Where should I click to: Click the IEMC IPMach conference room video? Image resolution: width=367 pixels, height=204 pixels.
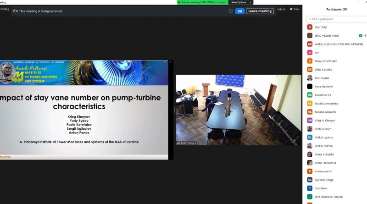click(x=232, y=110)
